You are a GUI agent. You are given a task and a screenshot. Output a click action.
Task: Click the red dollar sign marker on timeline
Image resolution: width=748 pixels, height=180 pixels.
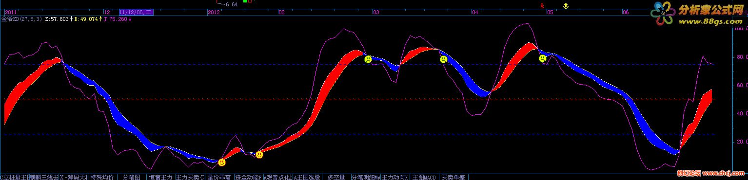tap(542, 5)
